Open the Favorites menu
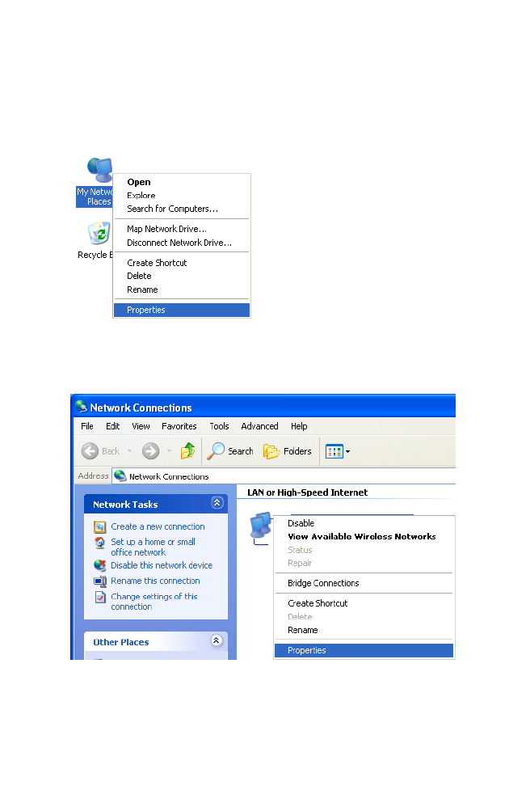Image resolution: width=509 pixels, height=786 pixels. 179,426
